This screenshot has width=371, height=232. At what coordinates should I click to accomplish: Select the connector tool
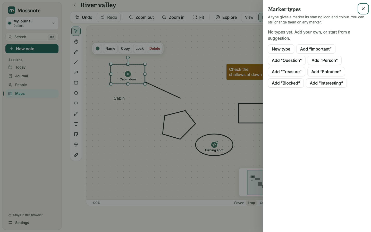pos(76,114)
